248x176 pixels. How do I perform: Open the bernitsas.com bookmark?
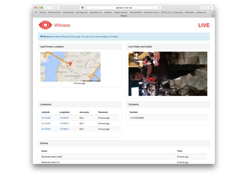[82, 12]
